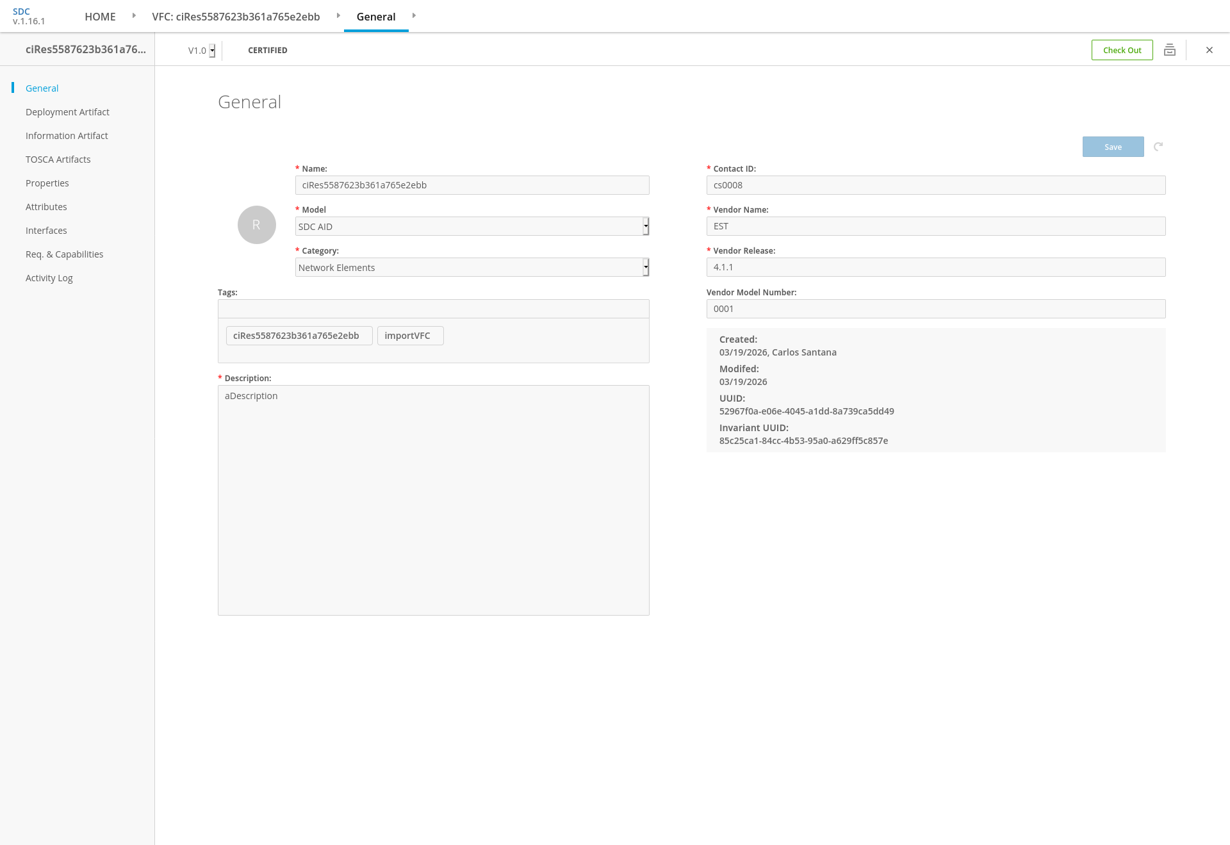This screenshot has height=845, width=1230.
Task: Click inside the Description text area
Action: 433,500
